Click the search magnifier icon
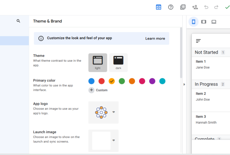This screenshot has height=155, width=230. click(x=18, y=21)
